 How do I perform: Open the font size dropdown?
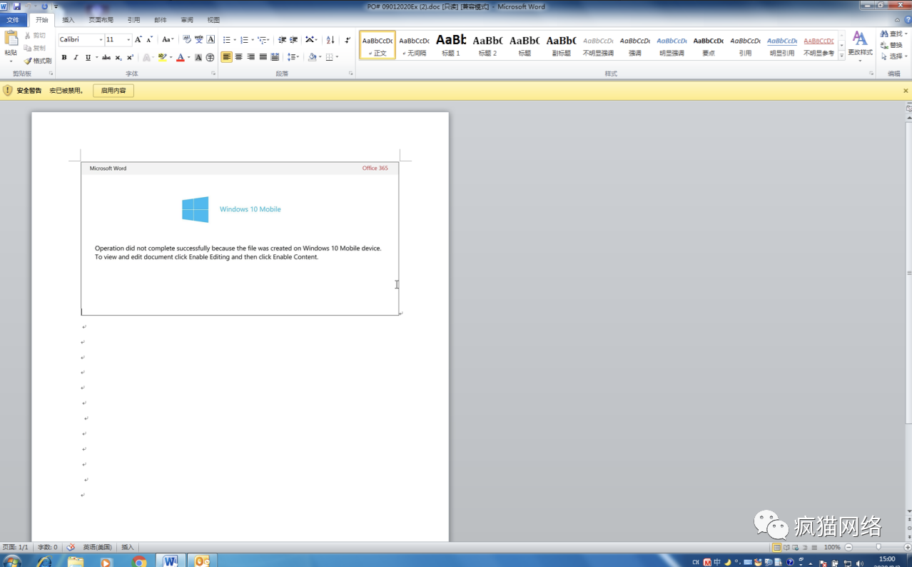(128, 40)
